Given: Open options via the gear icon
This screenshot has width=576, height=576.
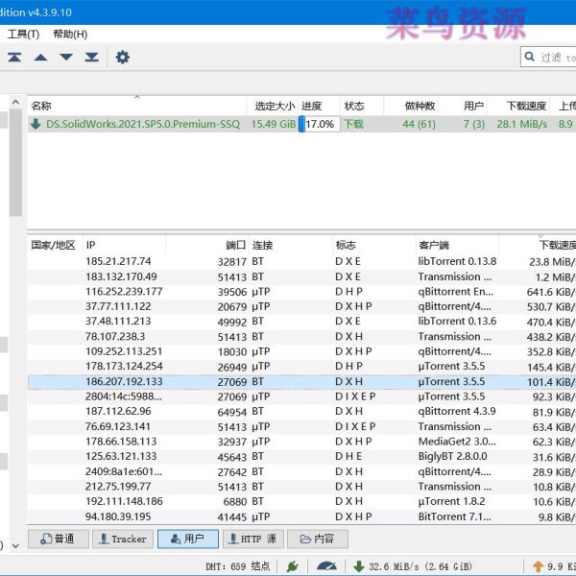Looking at the screenshot, I should (x=123, y=58).
